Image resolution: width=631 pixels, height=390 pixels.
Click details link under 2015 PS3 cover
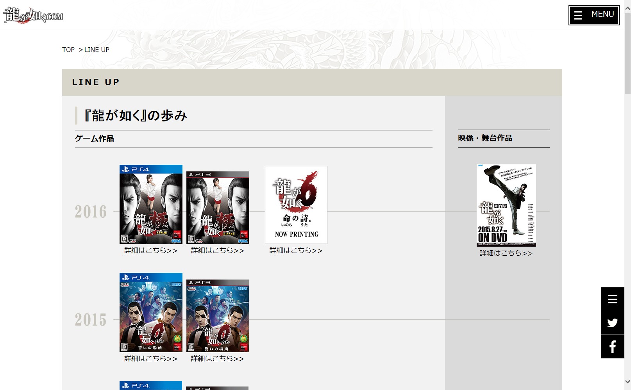[x=218, y=358]
